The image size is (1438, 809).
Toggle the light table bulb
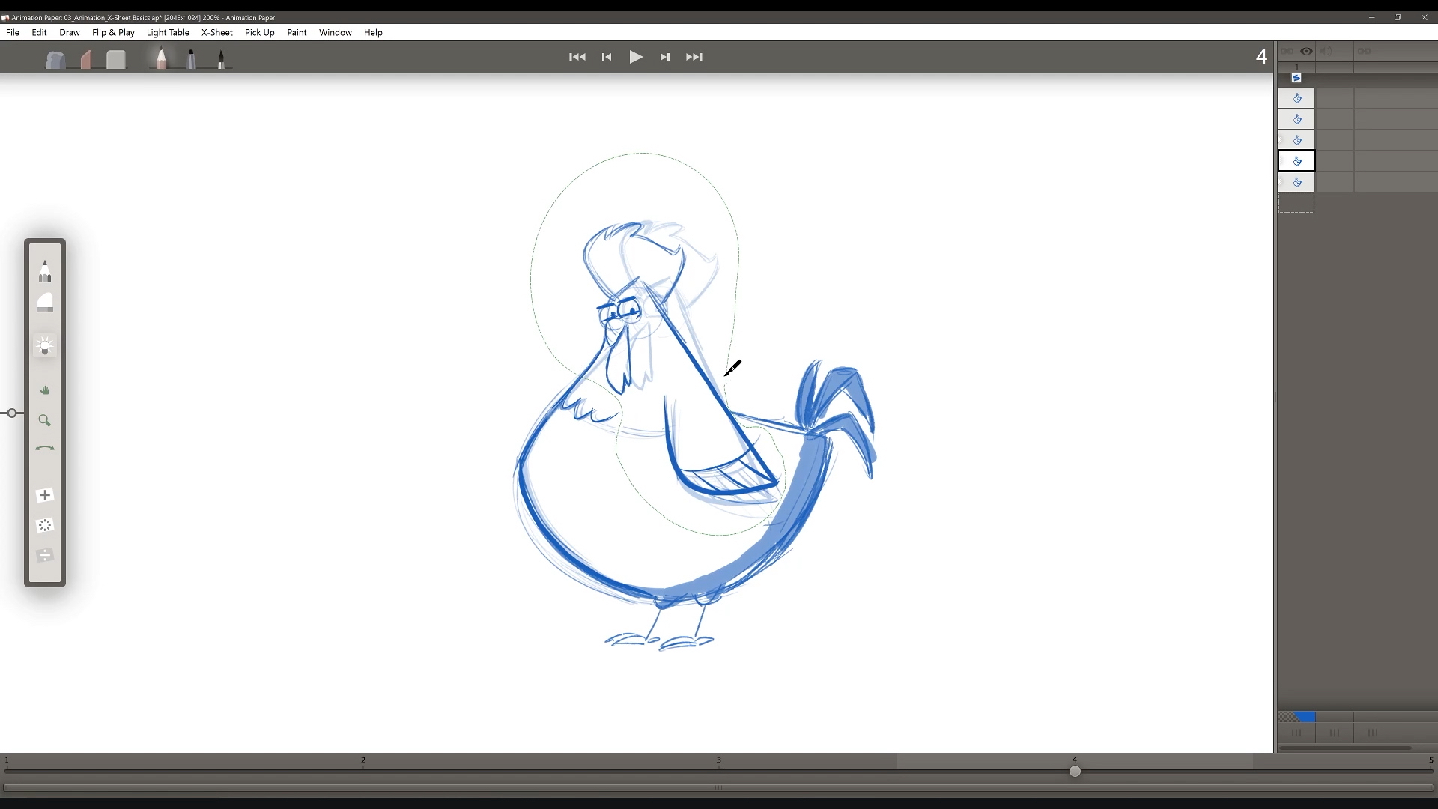click(x=45, y=346)
